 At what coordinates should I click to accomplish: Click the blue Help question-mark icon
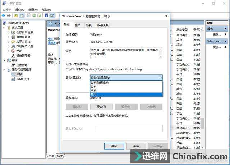pos(46,15)
